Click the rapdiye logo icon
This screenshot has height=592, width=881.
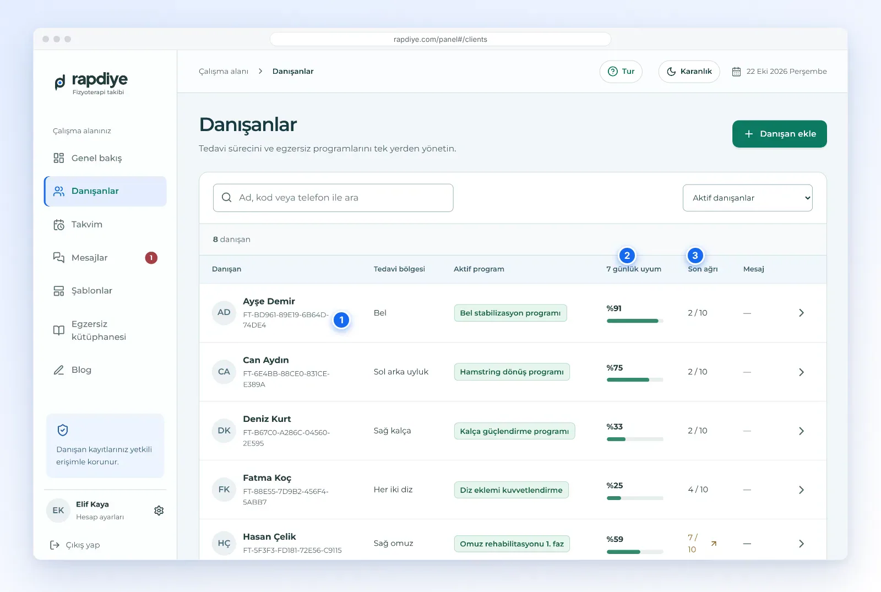point(60,83)
